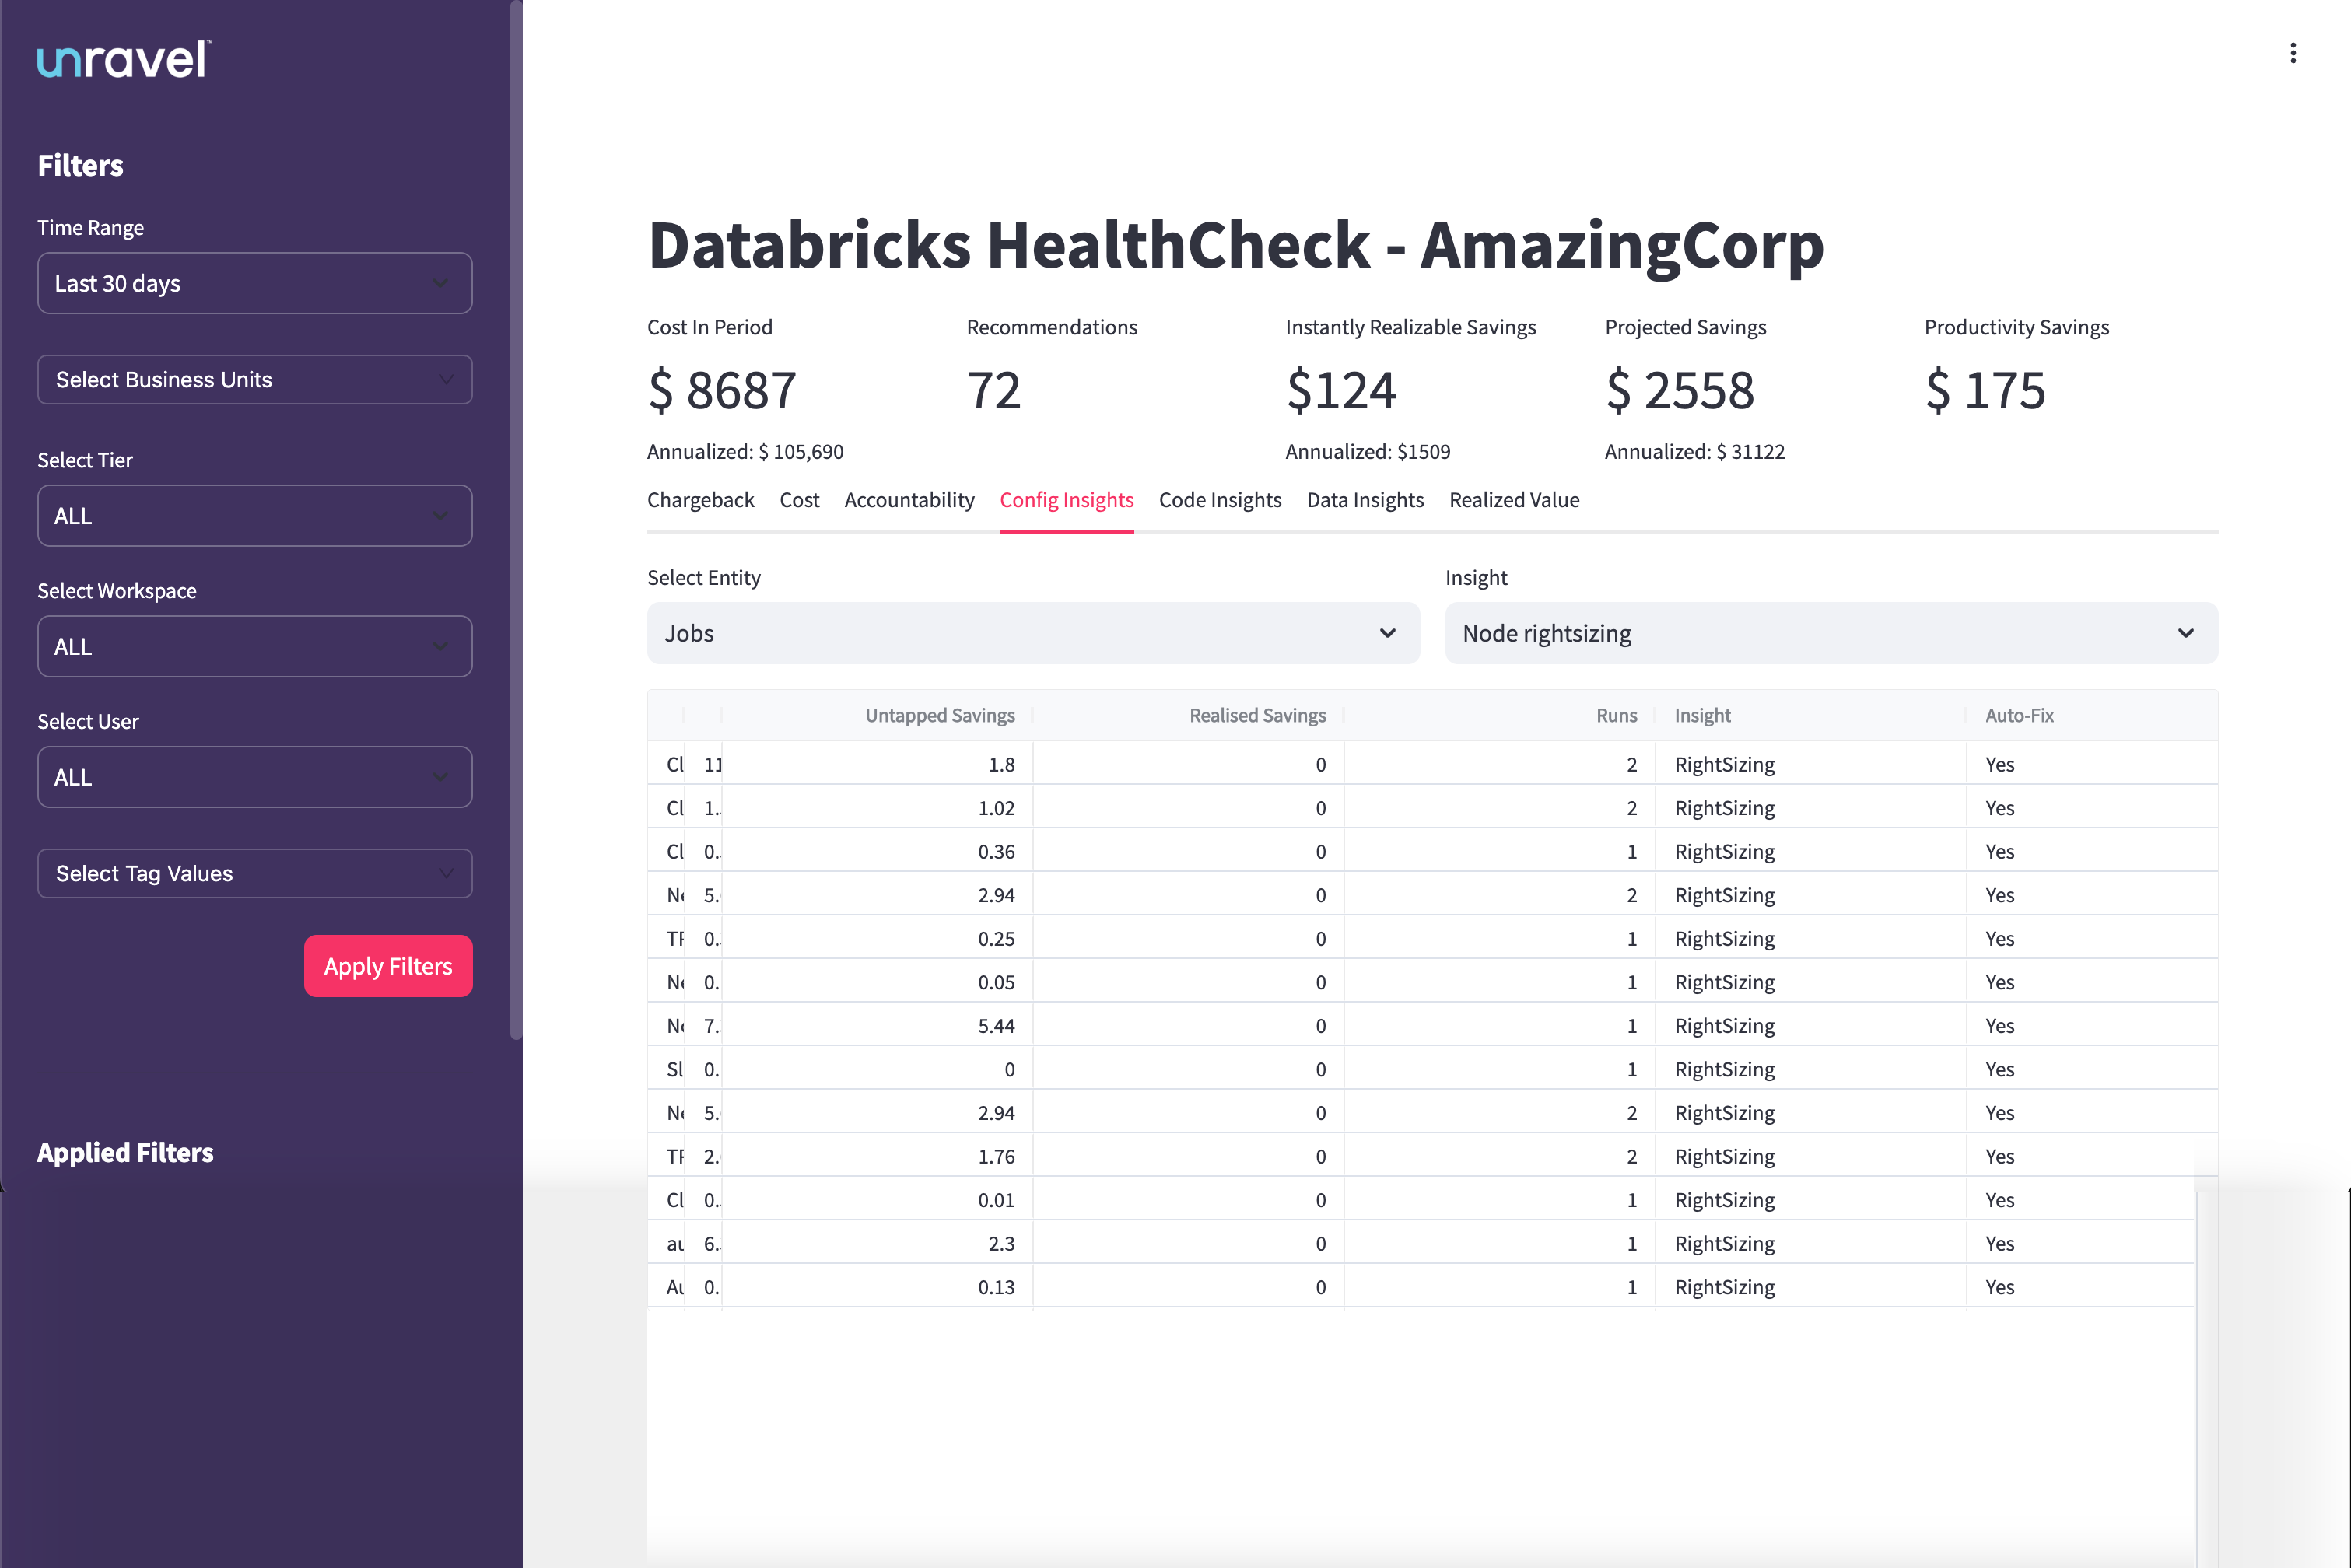Open the Data Insights tab
Image resolution: width=2351 pixels, height=1568 pixels.
pos(1365,500)
